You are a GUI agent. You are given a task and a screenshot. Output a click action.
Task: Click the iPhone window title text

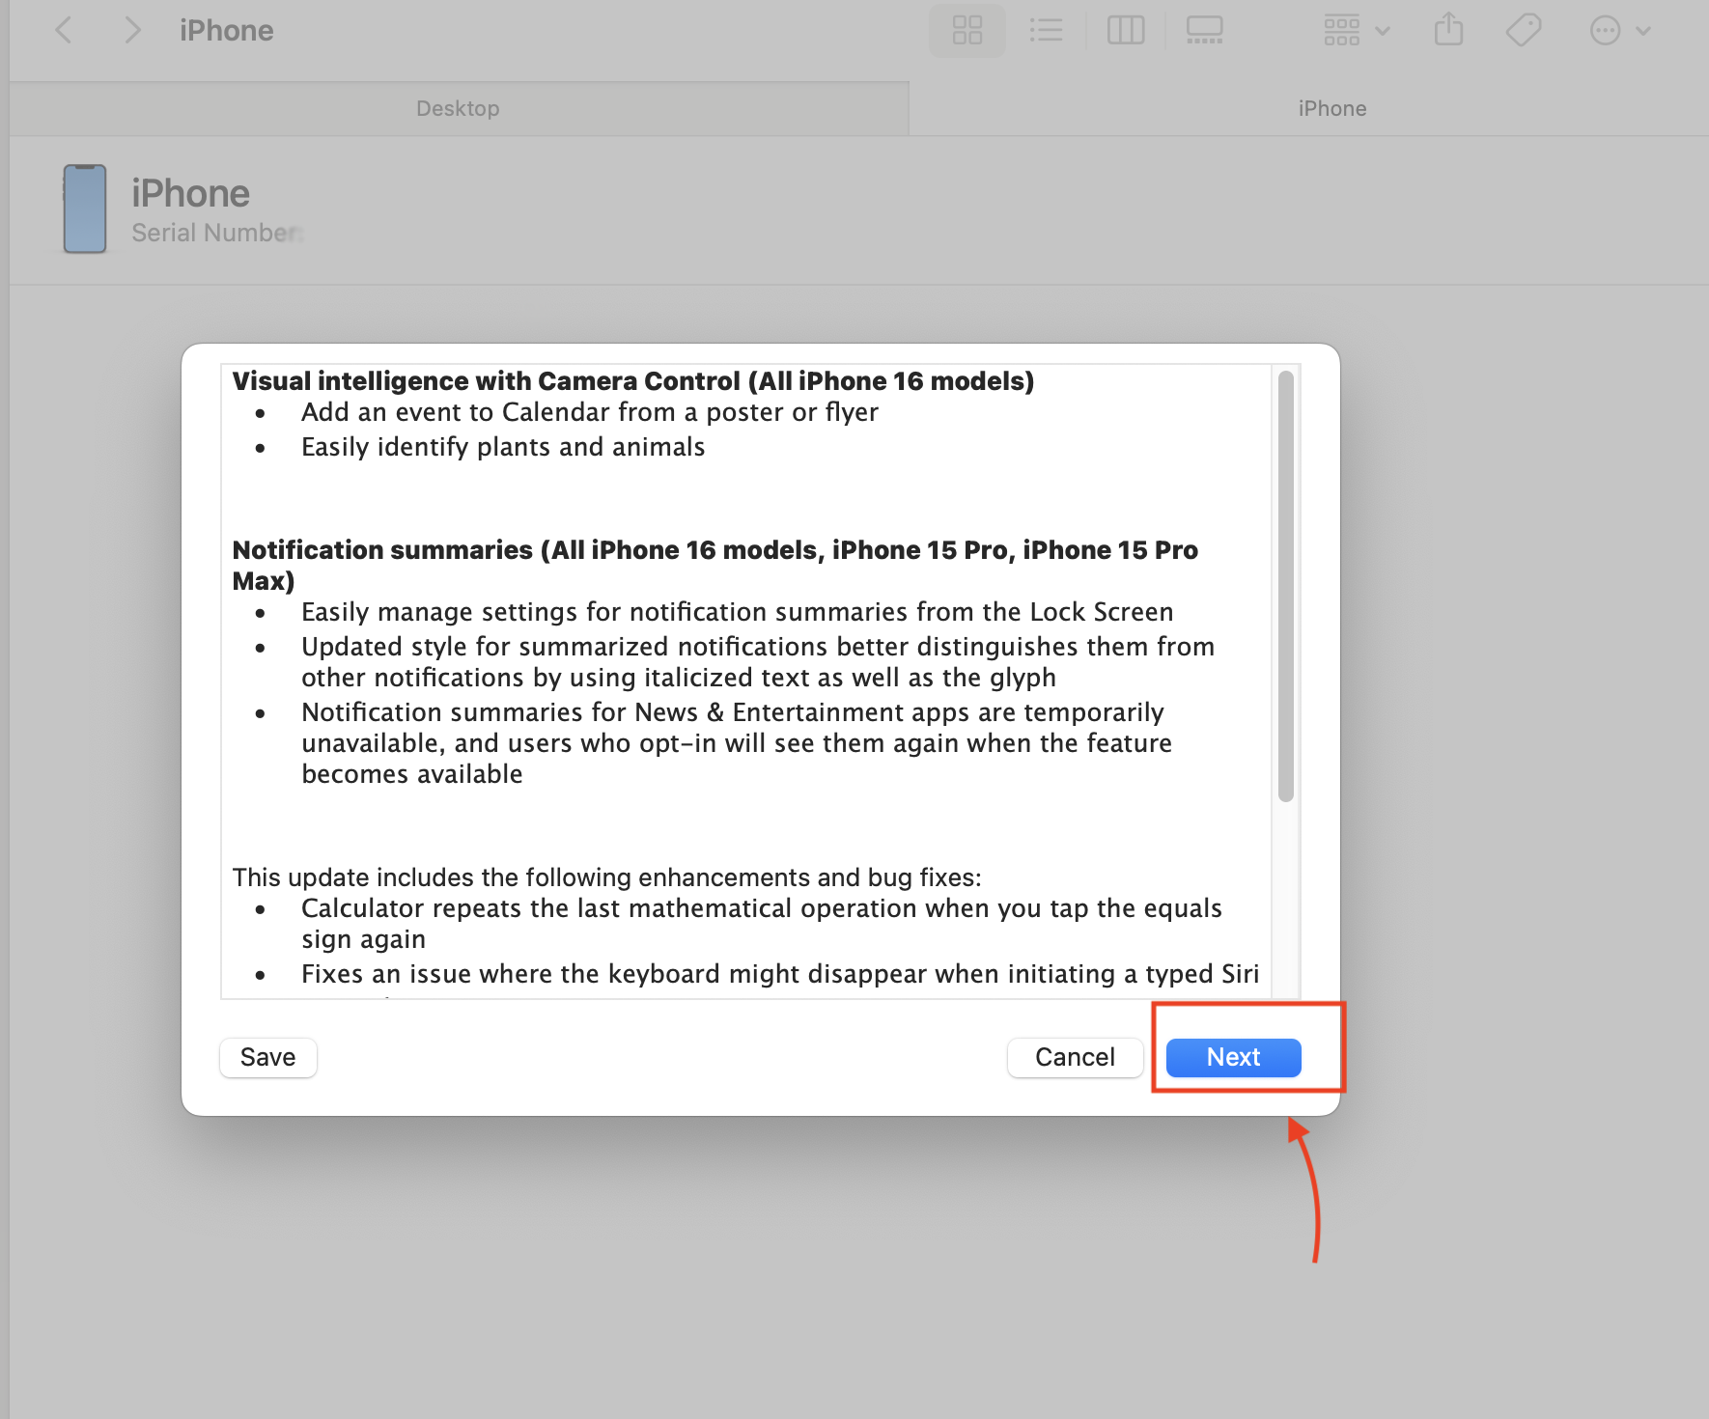coord(226,31)
